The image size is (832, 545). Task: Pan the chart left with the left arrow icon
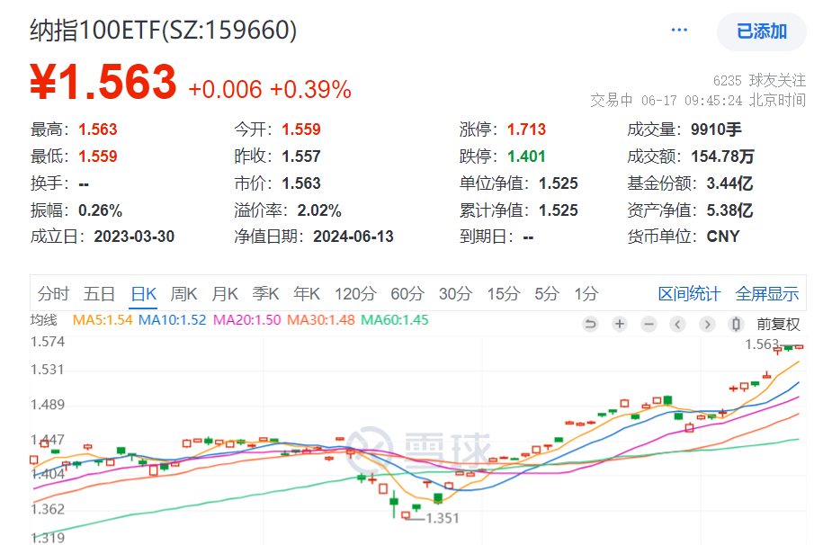677,325
